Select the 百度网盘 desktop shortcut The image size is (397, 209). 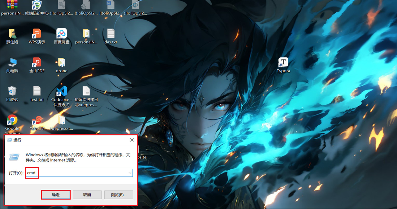[x=61, y=34]
